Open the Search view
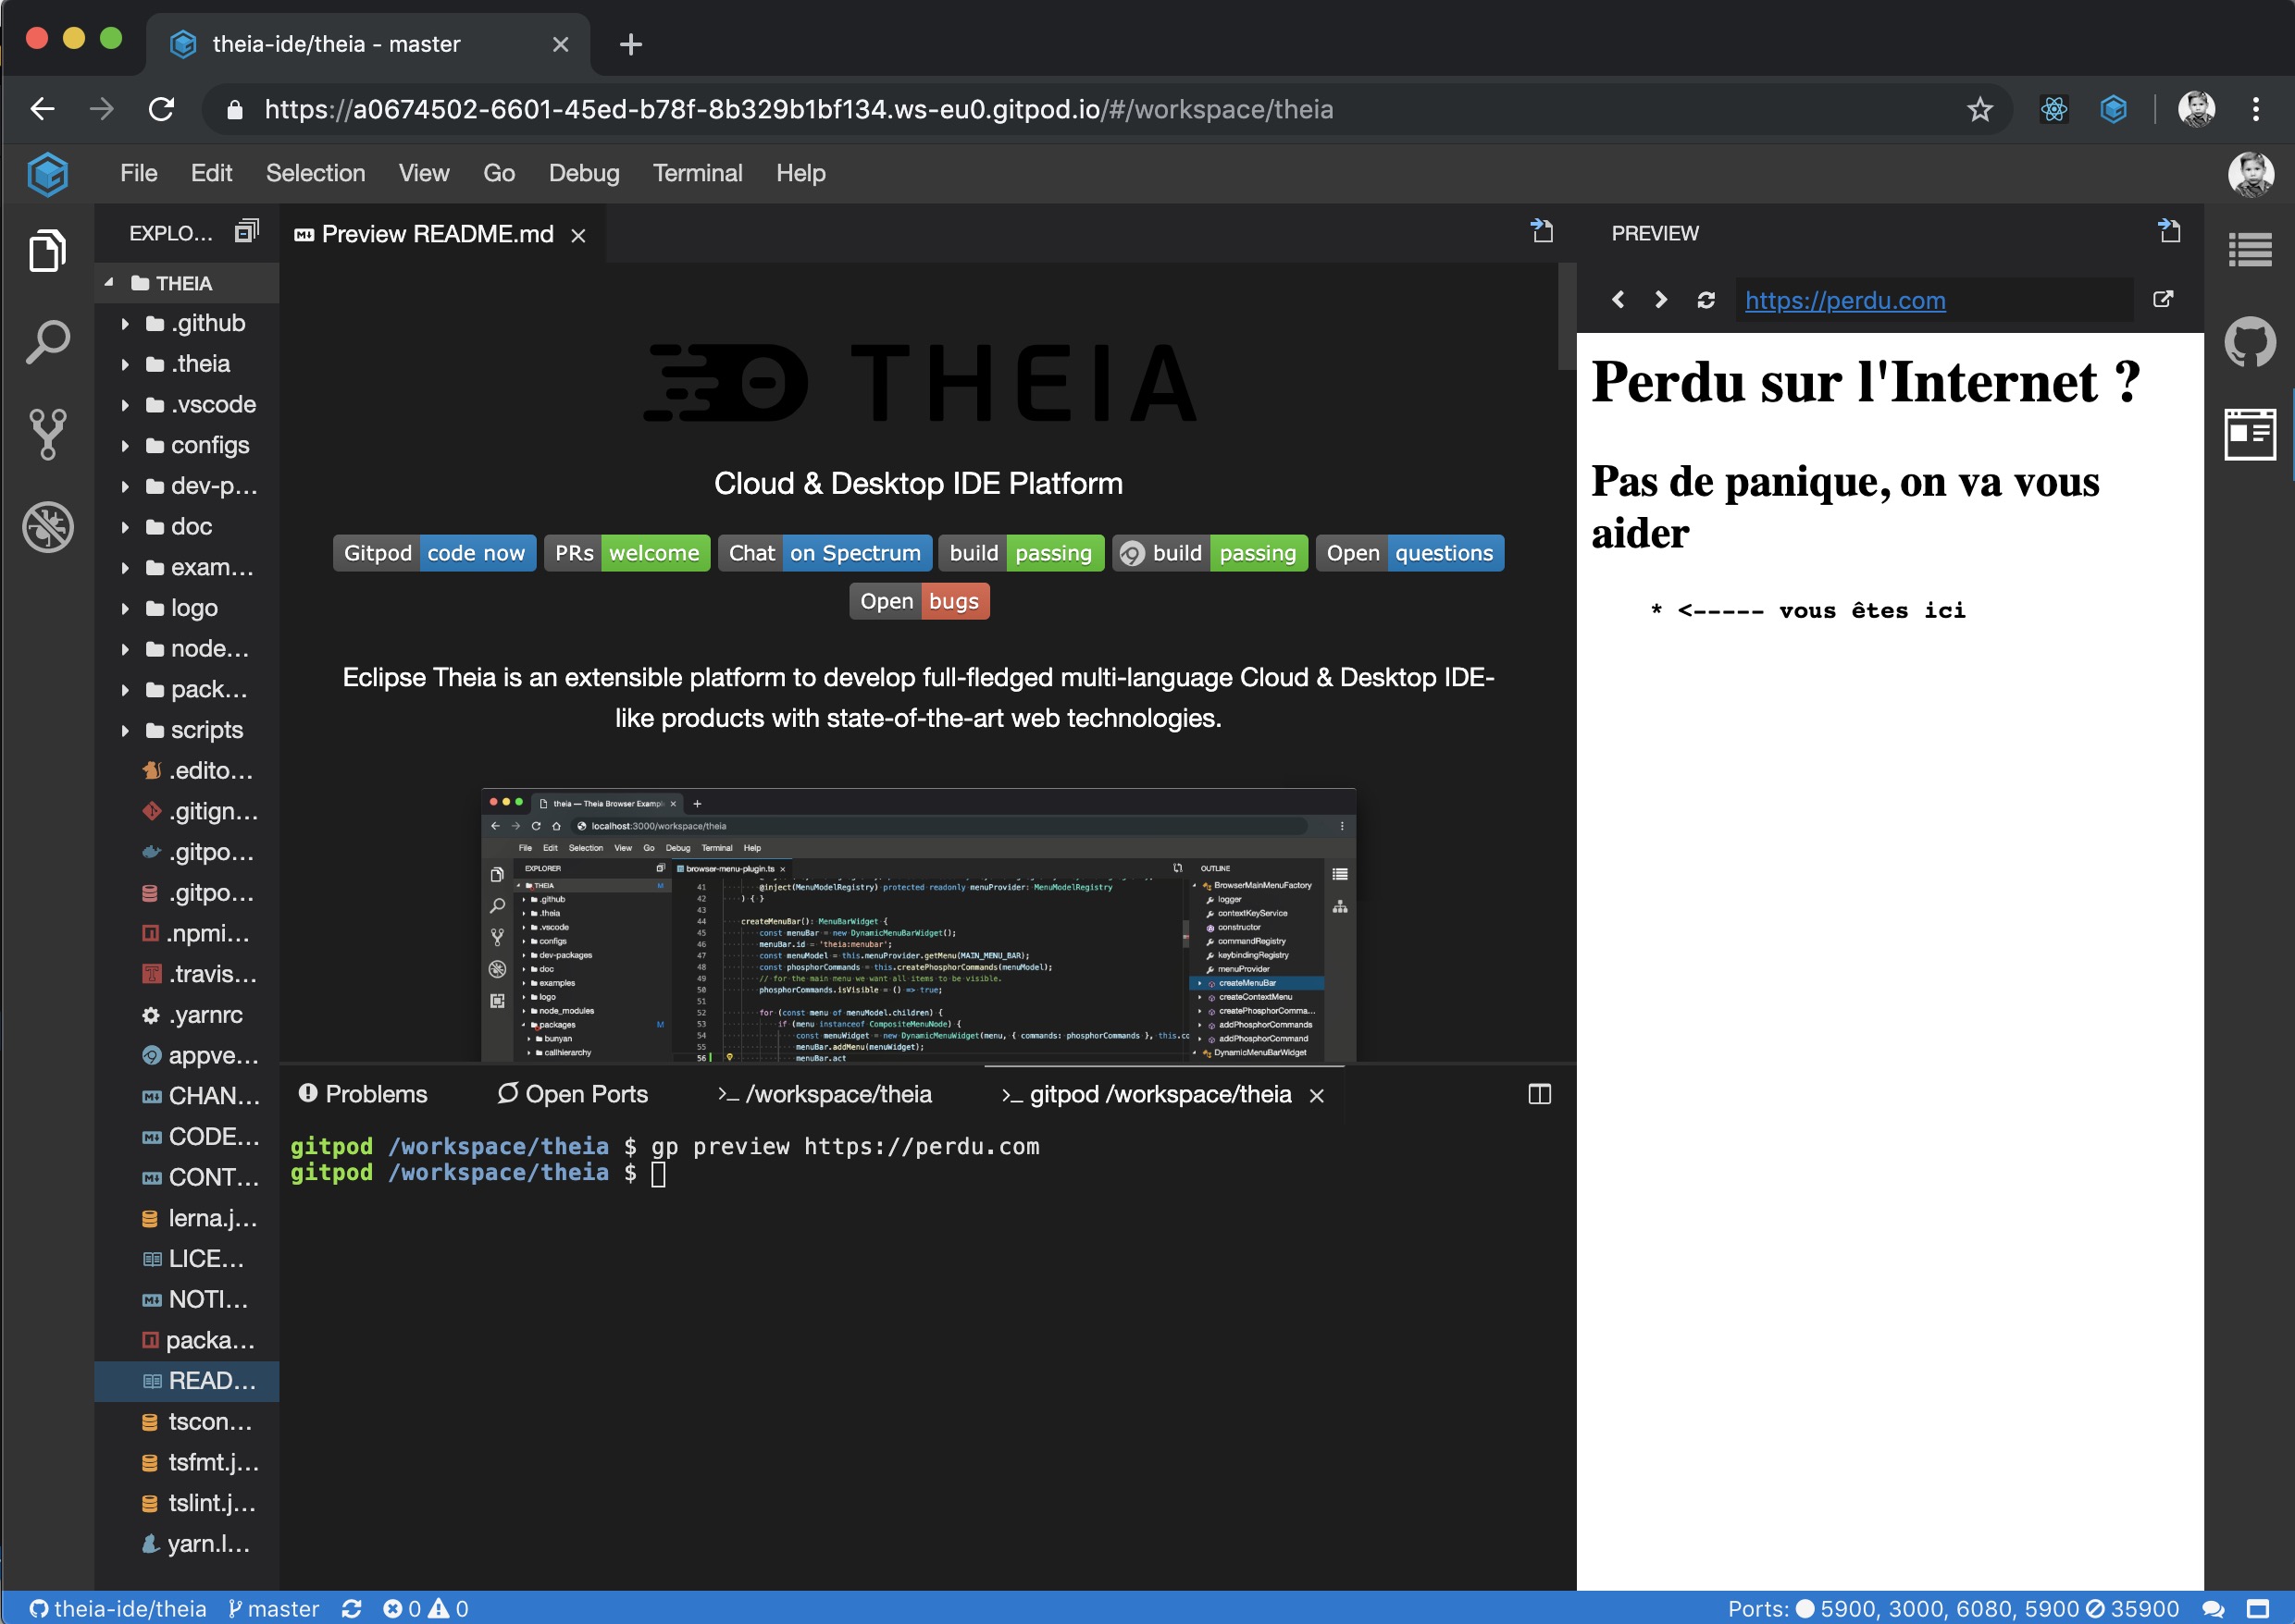 47,341
